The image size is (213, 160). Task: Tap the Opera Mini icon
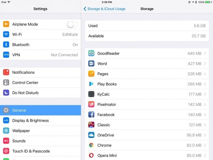pyautogui.click(x=91, y=156)
